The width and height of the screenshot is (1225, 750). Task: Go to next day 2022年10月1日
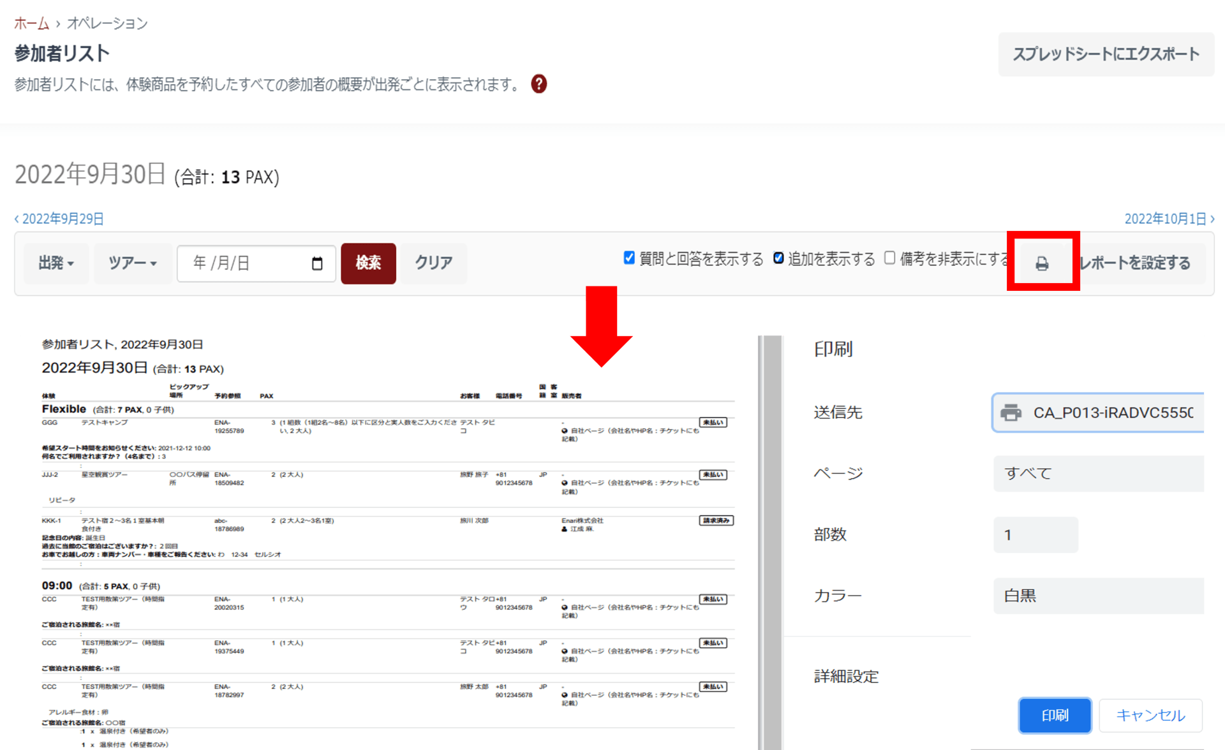[x=1169, y=219]
